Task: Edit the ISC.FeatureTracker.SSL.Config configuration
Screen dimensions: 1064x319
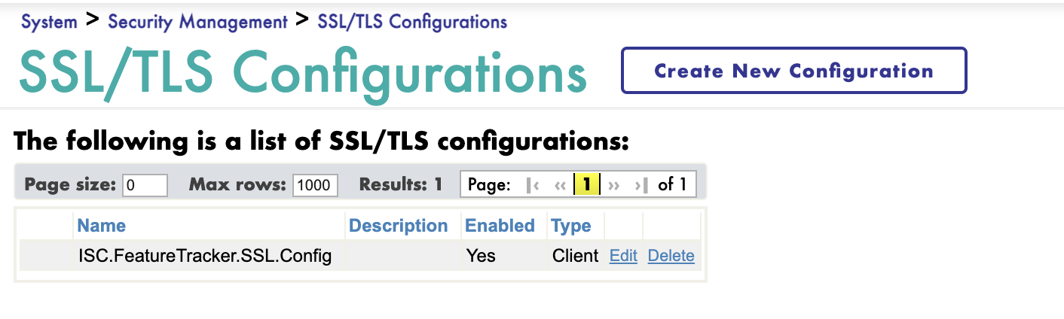Action: tap(623, 256)
